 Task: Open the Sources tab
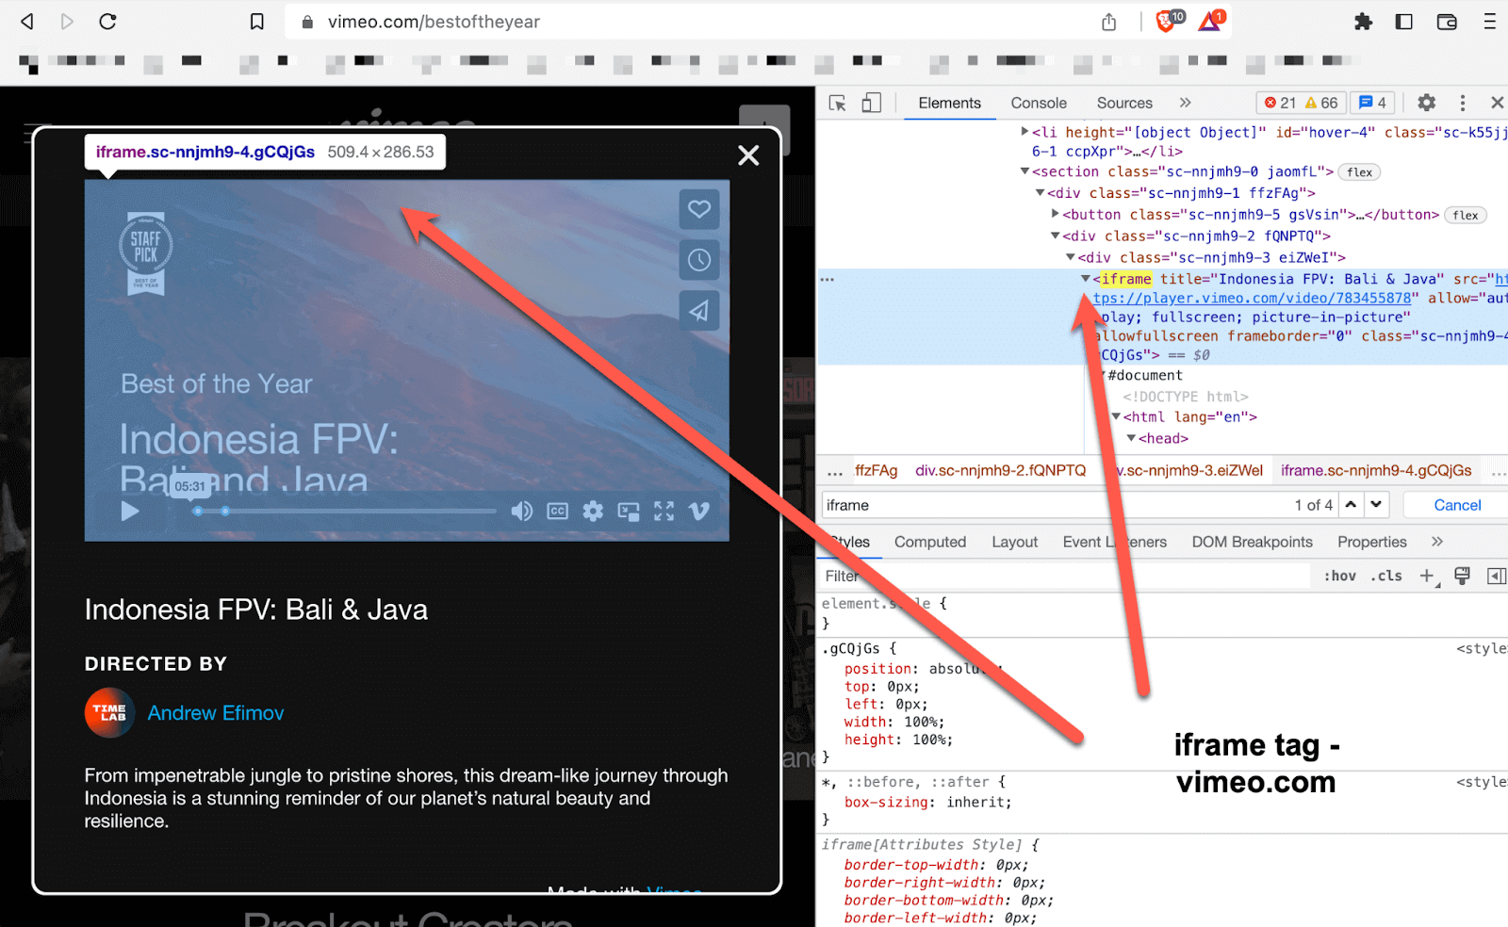coord(1124,103)
